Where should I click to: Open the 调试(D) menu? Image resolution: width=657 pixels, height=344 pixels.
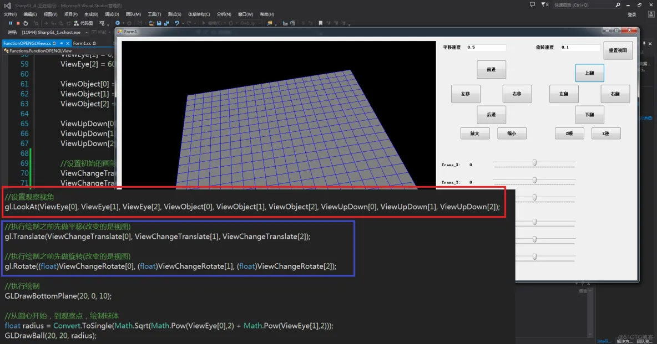[x=112, y=14]
